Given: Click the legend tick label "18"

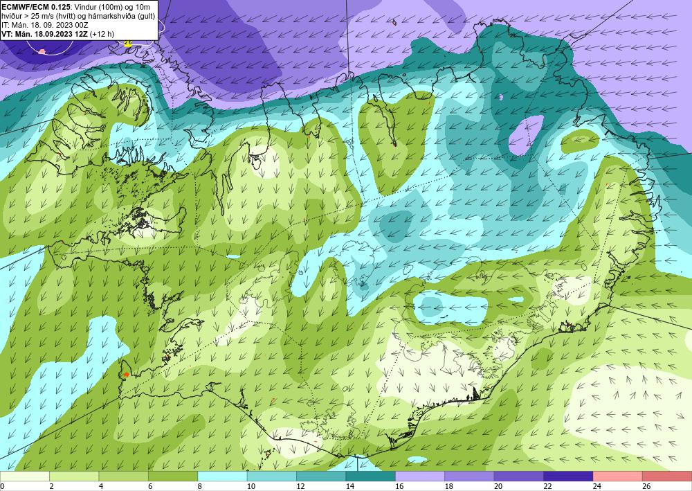Looking at the screenshot, I should pos(449,487).
